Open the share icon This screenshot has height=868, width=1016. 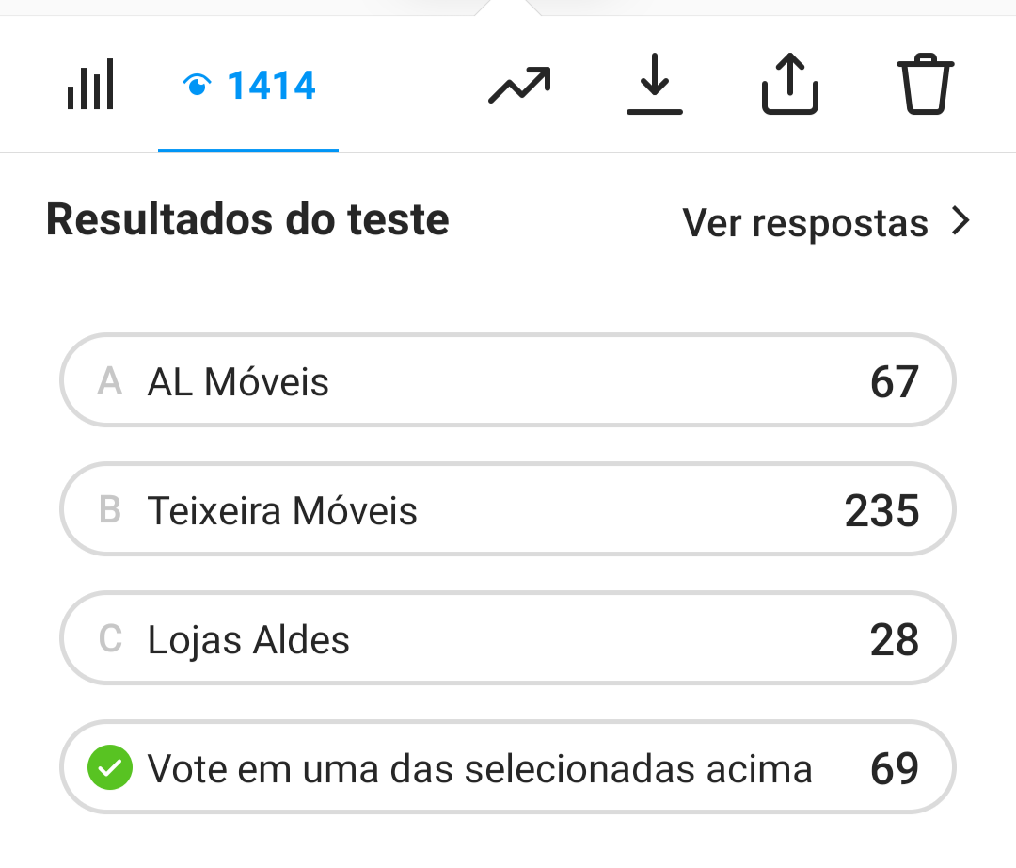[789, 84]
